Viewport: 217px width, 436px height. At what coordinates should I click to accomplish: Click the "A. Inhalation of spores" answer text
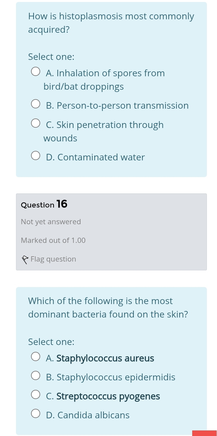click(105, 73)
